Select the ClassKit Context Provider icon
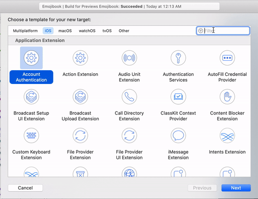Image resolution: width=258 pixels, height=199 pixels. click(178, 96)
